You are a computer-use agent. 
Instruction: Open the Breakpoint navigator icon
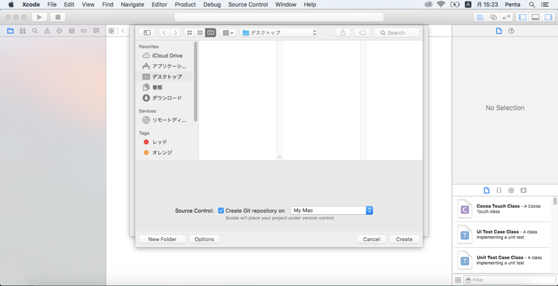click(84, 31)
